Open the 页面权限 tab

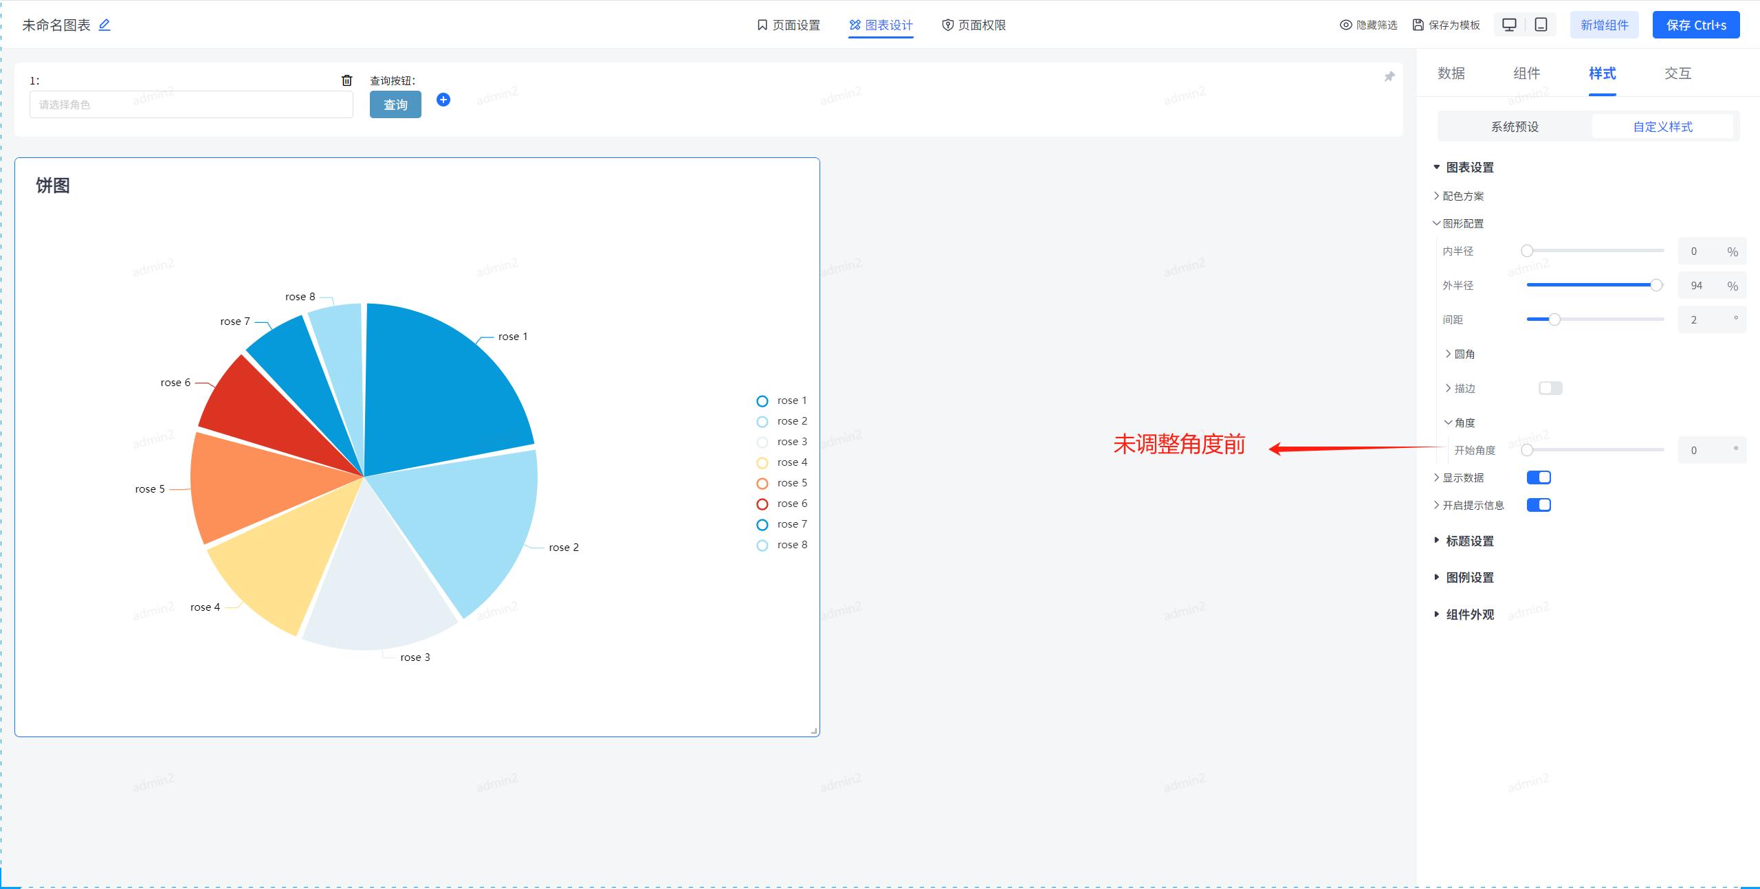(973, 25)
